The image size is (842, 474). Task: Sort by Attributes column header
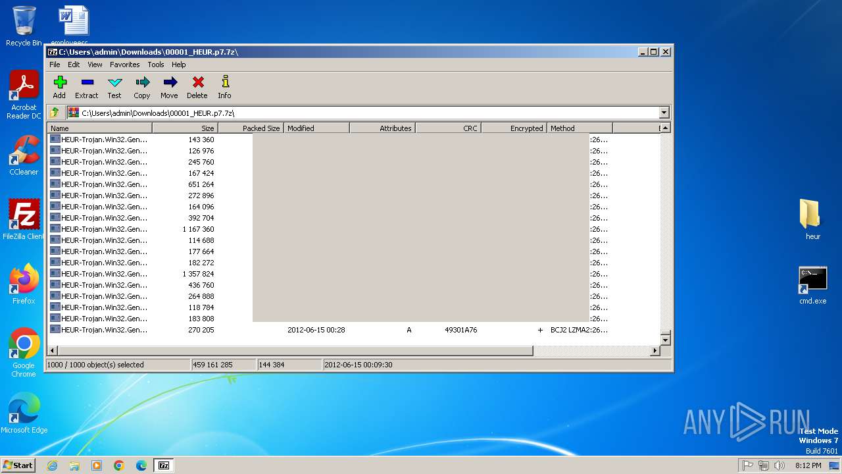coord(383,128)
